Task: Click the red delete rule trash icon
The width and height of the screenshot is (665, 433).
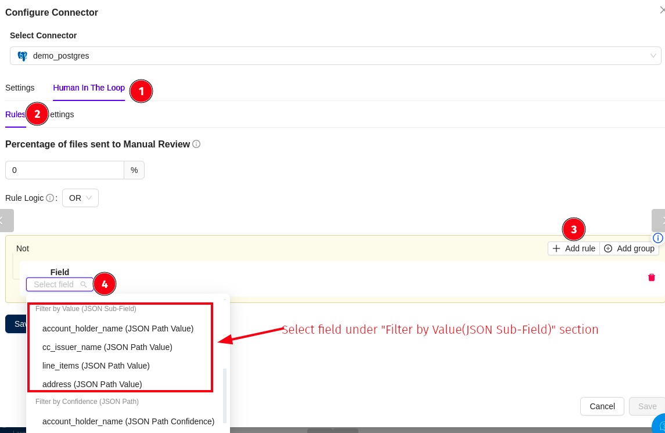Action: (652, 277)
